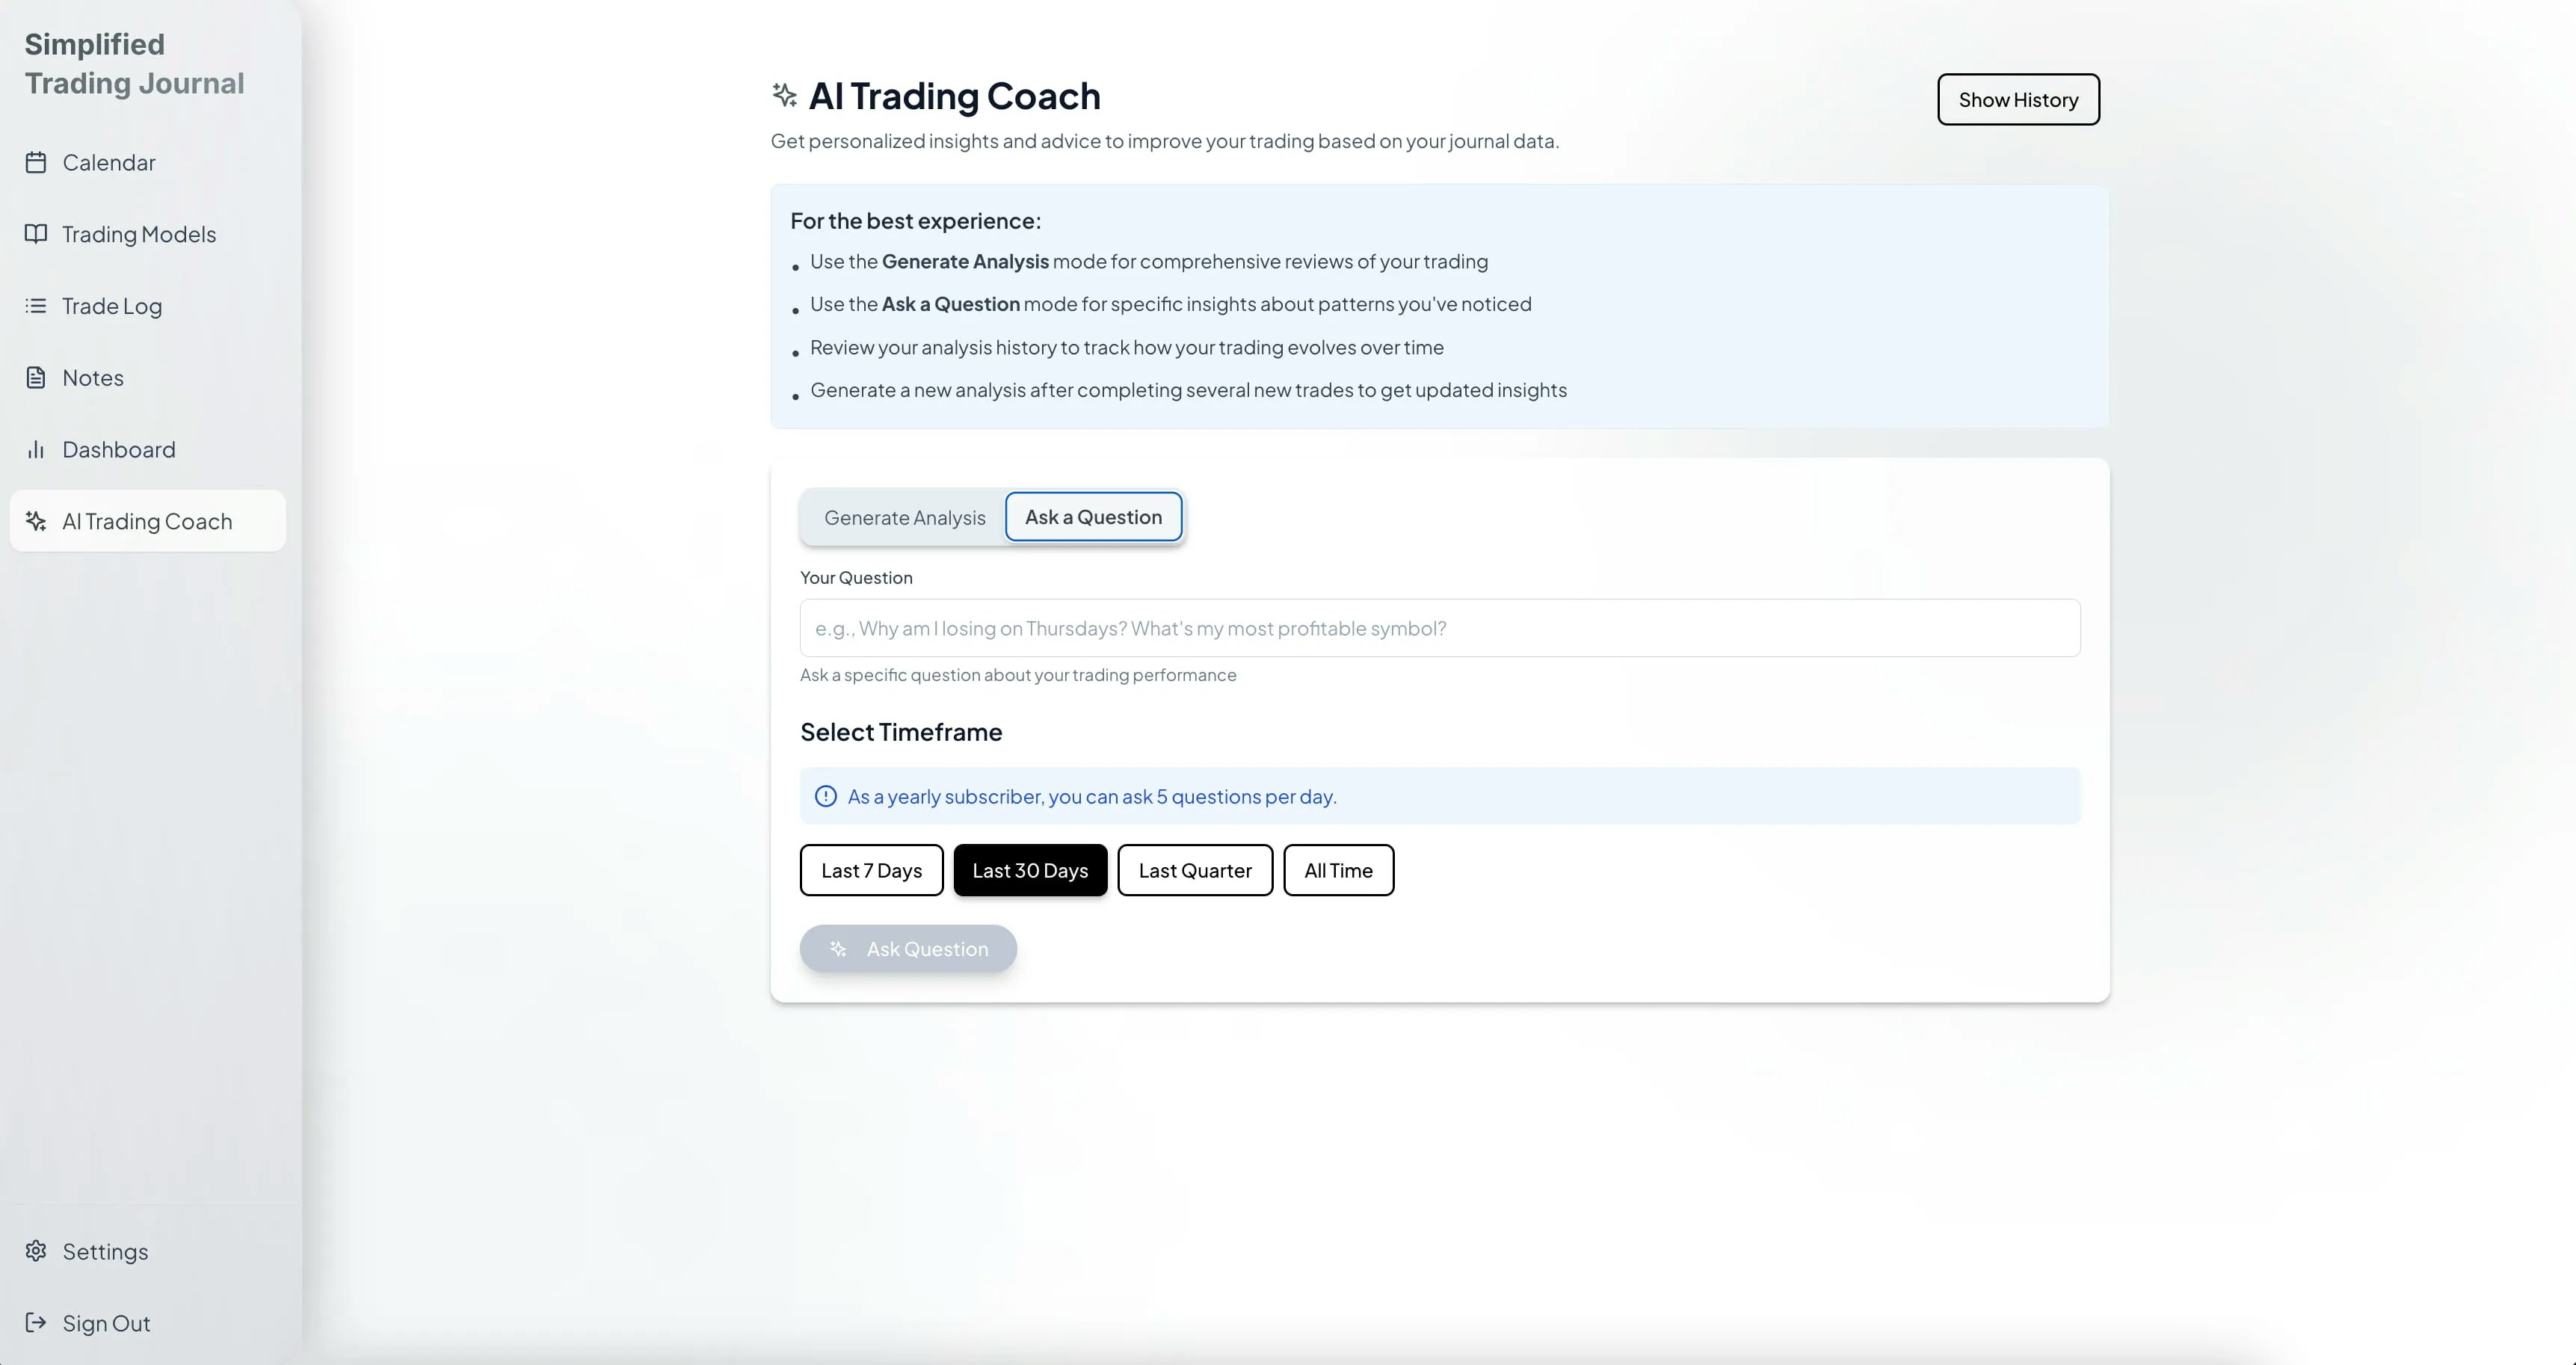
Task: Open Settings using the gear icon
Action: click(x=36, y=1251)
